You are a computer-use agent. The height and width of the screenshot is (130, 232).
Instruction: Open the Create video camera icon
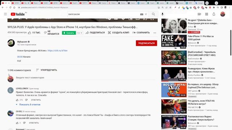click(x=199, y=14)
